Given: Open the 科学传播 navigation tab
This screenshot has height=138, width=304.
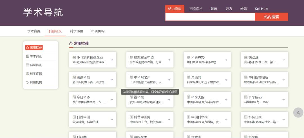Looking at the screenshot, I should point(77,31).
